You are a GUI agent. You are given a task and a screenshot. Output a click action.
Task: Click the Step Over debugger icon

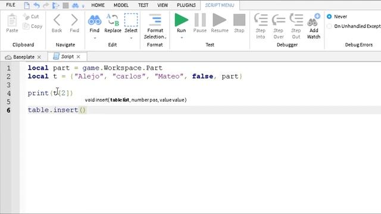click(x=279, y=20)
